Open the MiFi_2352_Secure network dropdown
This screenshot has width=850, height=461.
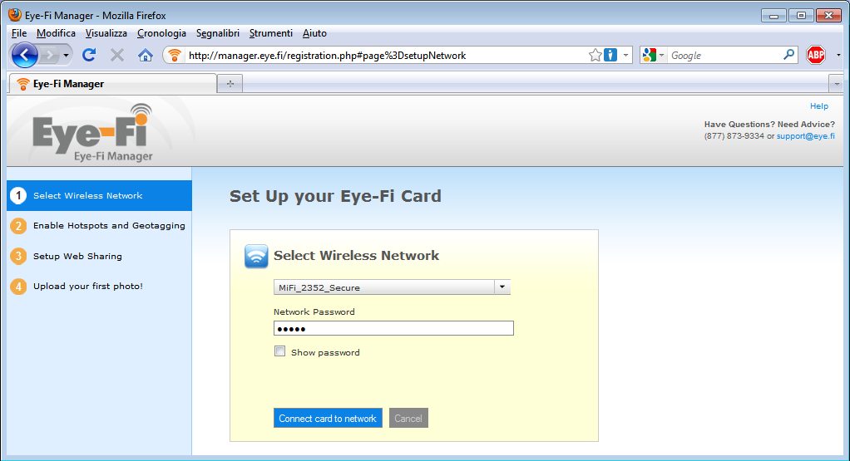click(392, 287)
